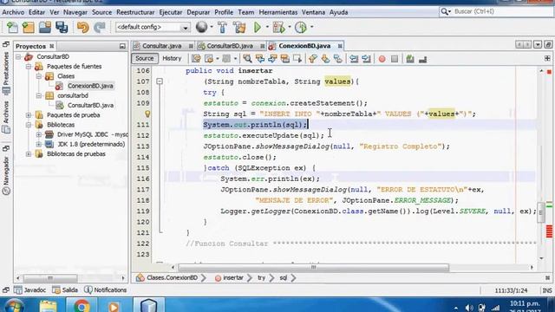Switch to the Consultar.java tab
This screenshot has height=312, width=555.
pyautogui.click(x=162, y=46)
